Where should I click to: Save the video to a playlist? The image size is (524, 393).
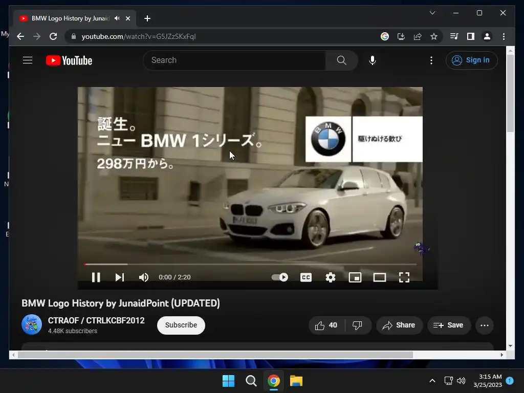click(449, 325)
